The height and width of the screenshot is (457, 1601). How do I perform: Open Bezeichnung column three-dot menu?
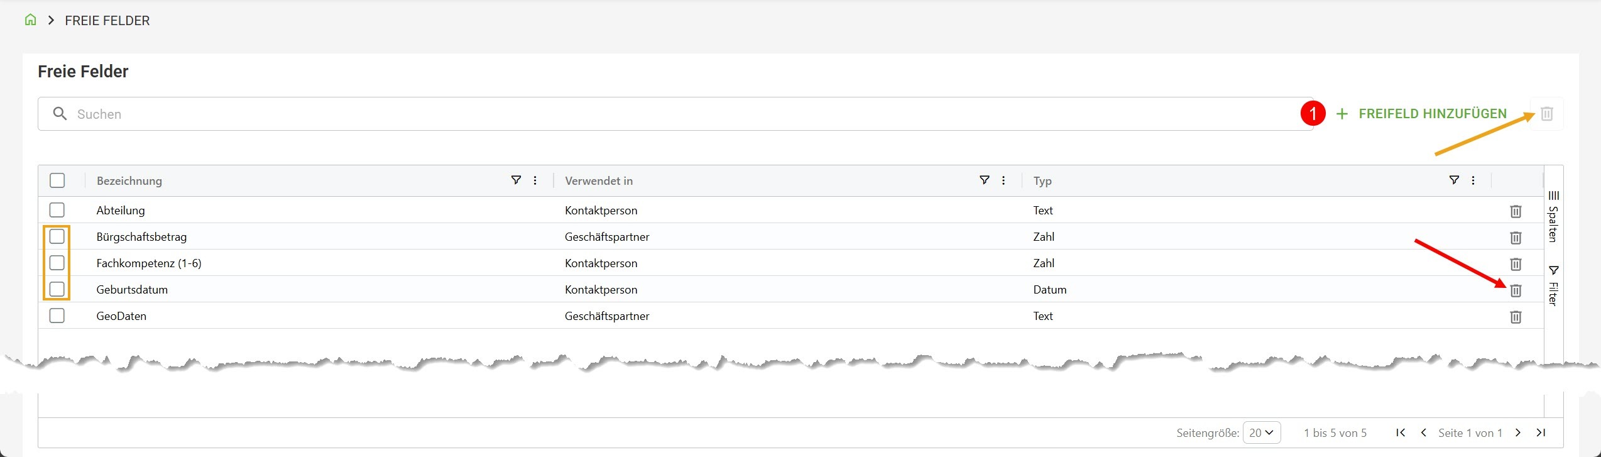click(535, 180)
